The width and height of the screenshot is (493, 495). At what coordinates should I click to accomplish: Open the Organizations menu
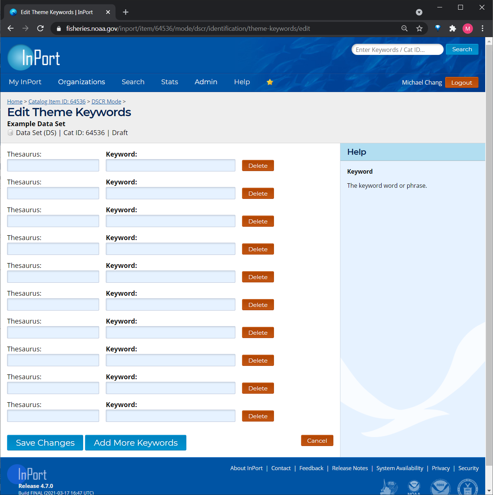click(82, 82)
